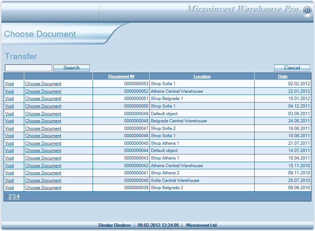
Task: Click the date 09.06.2010 cell
Action: [x=283, y=188]
